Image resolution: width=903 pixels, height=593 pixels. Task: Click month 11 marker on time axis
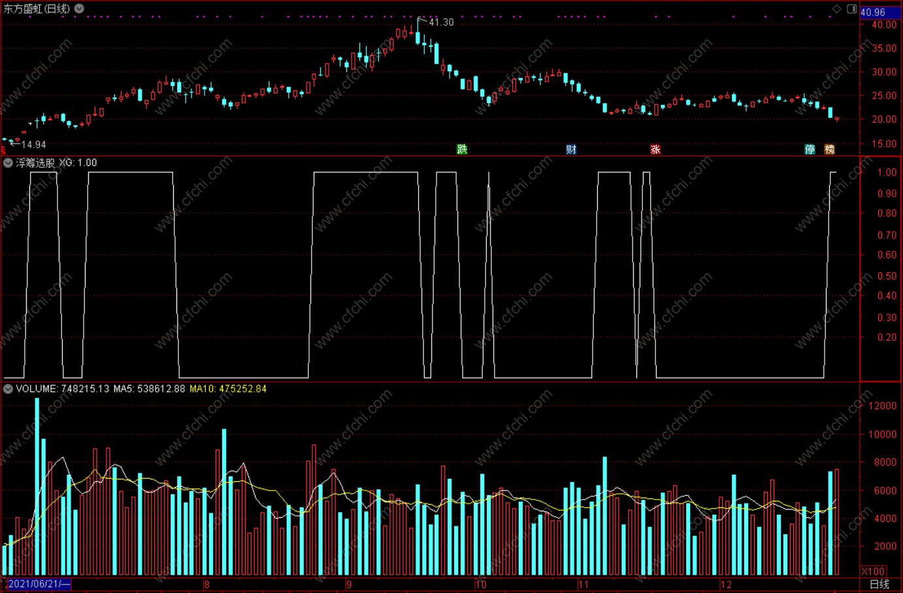point(583,585)
